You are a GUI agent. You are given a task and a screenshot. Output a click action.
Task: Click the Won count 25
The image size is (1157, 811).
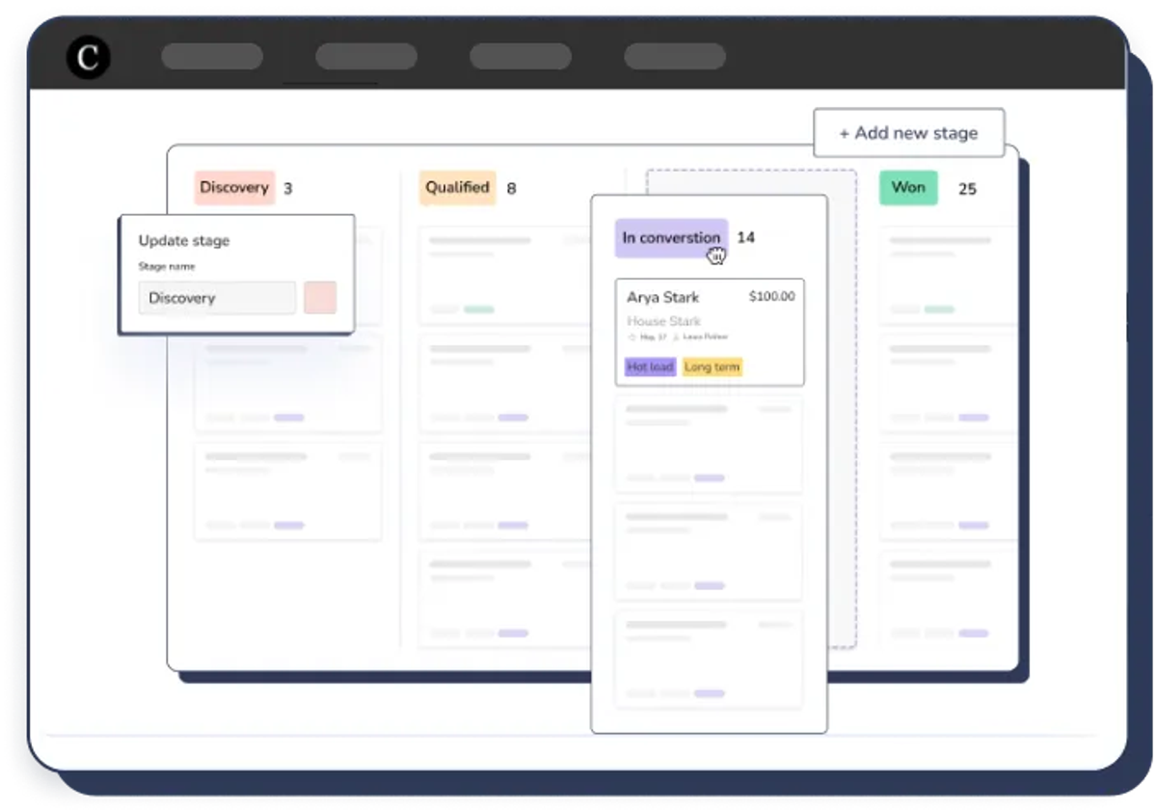pyautogui.click(x=967, y=189)
